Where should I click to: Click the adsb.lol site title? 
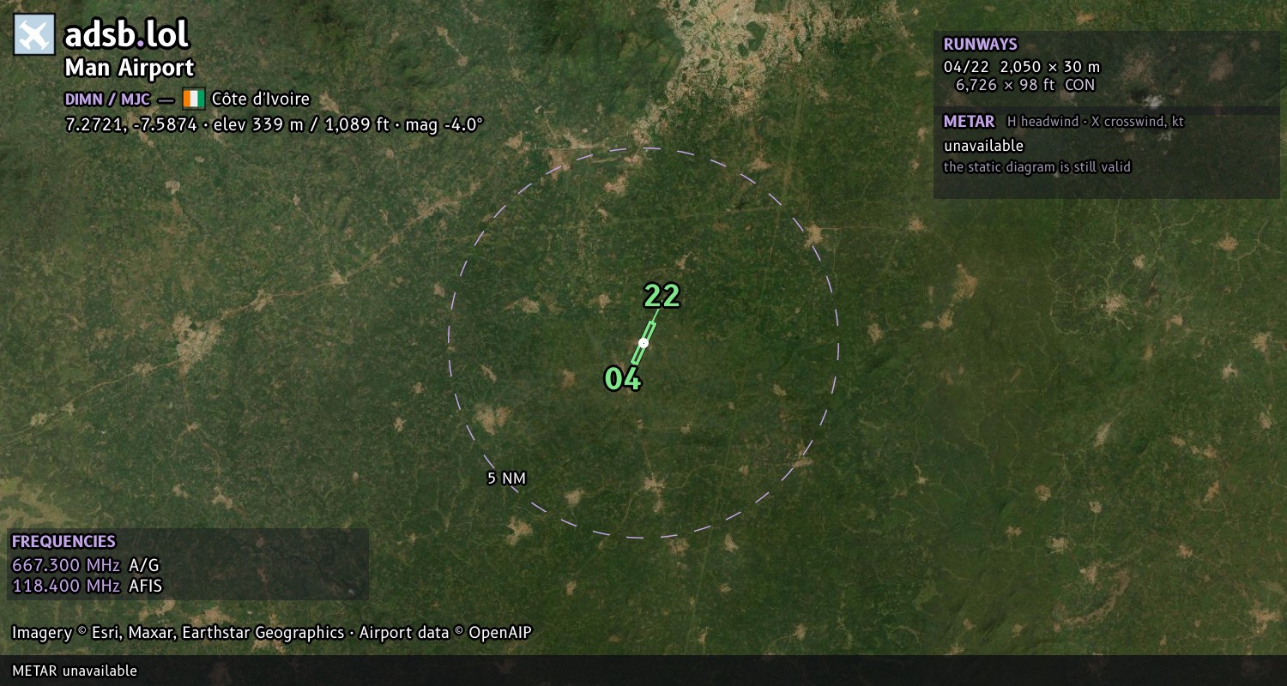tap(127, 34)
